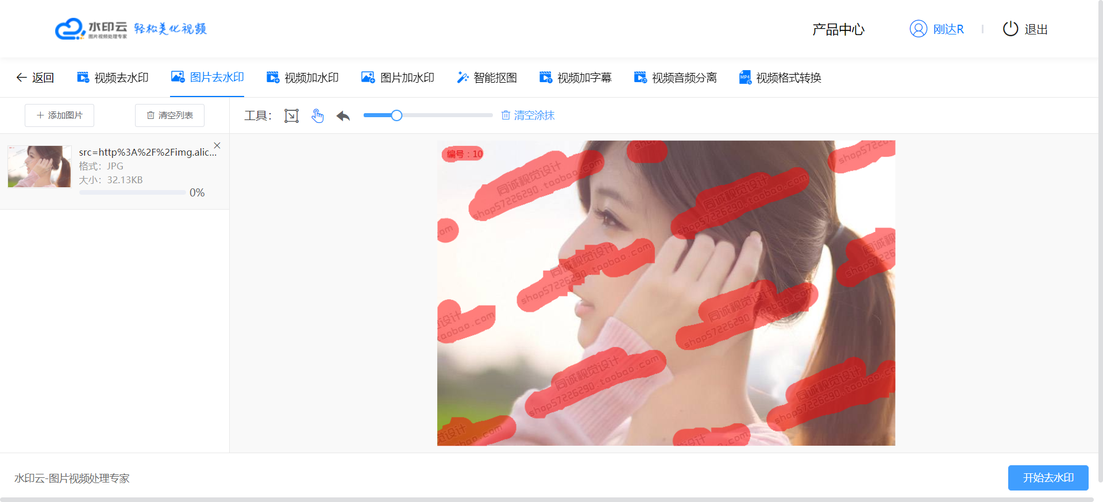Image resolution: width=1103 pixels, height=502 pixels.
Task: Go to the 智能抠图 tab
Action: point(487,78)
